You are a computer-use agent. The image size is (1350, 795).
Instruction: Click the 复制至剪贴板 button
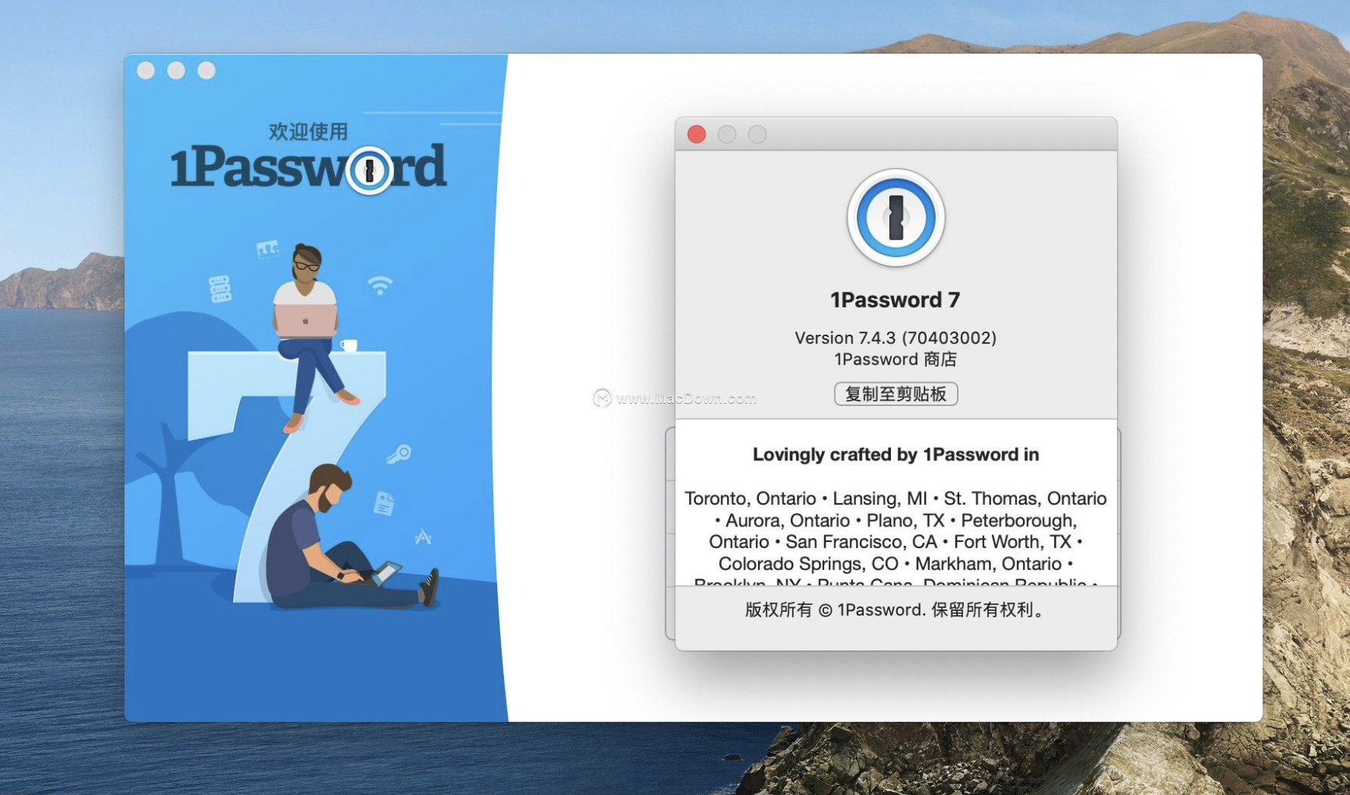(896, 394)
